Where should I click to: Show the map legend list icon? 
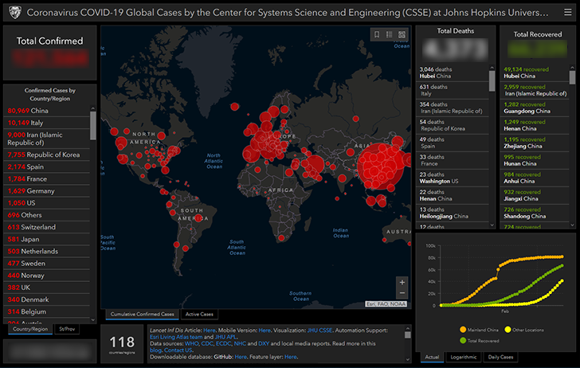[389, 34]
